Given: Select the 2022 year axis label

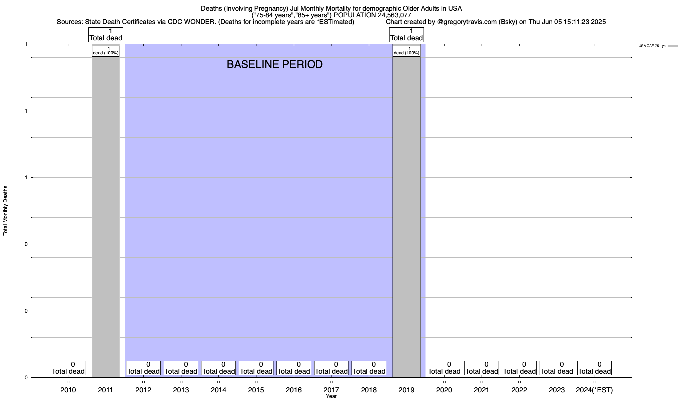Looking at the screenshot, I should click(x=519, y=390).
